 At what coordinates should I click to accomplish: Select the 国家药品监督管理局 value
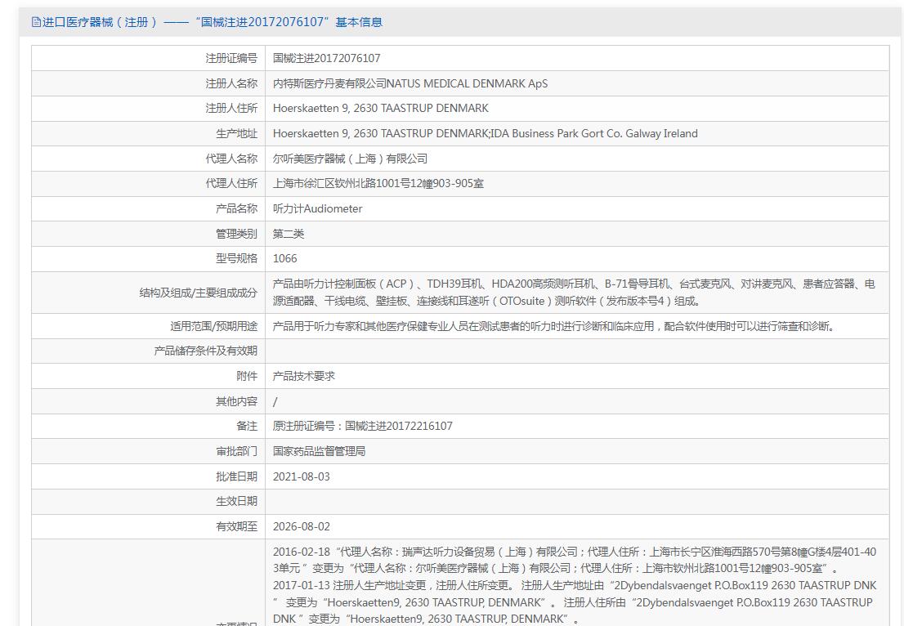tap(320, 451)
